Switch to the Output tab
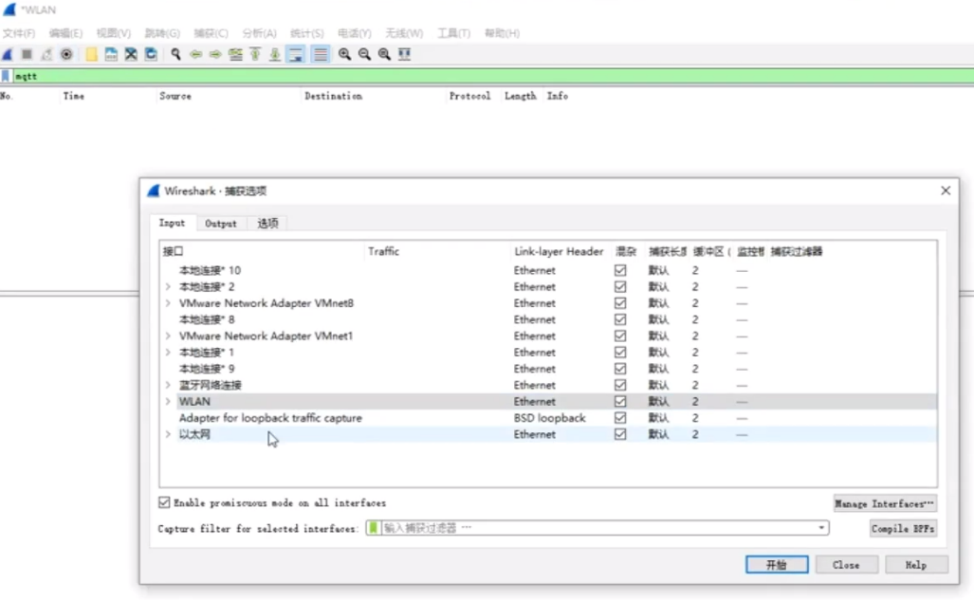974x600 pixels. click(x=221, y=224)
